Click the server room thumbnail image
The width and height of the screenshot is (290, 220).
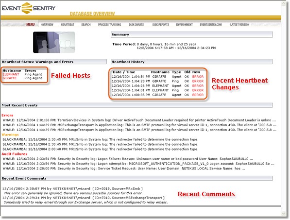[54, 42]
